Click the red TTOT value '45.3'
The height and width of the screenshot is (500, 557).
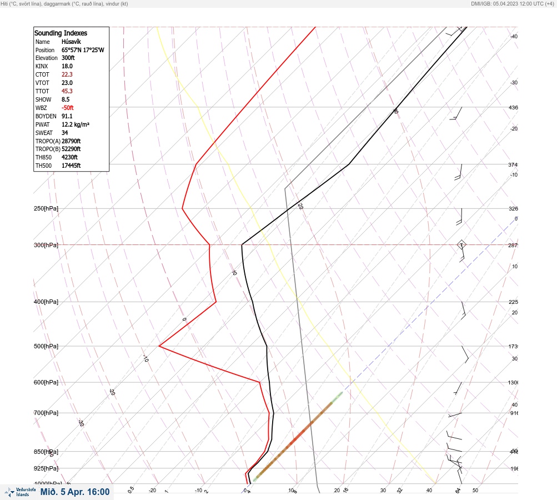coord(67,91)
